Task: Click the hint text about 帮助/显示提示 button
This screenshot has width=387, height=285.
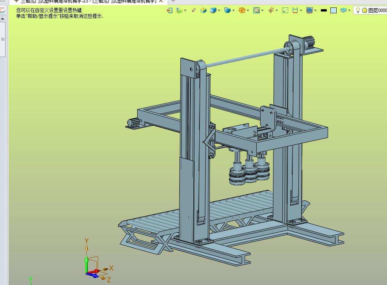Action: pyautogui.click(x=59, y=16)
